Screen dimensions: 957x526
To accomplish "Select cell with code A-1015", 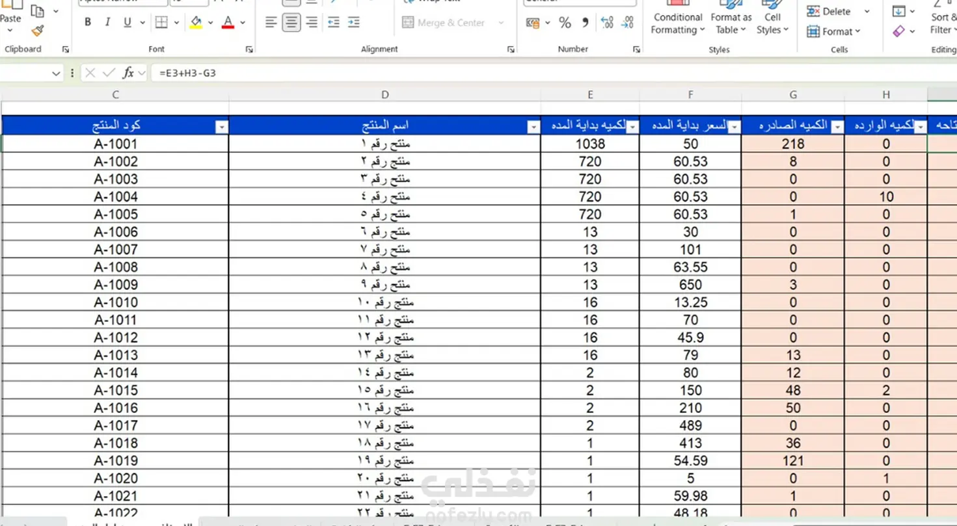I will 115,390.
